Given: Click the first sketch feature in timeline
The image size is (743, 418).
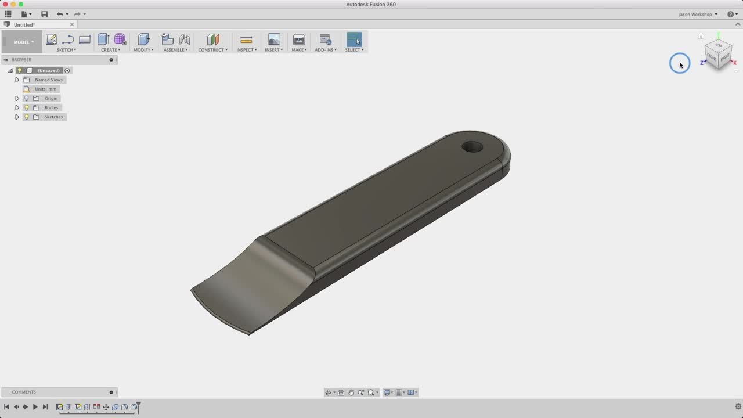Looking at the screenshot, I should point(59,407).
